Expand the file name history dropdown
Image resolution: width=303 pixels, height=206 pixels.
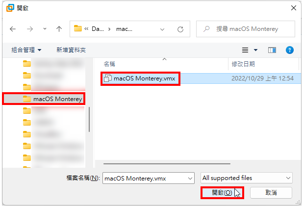[190, 179]
